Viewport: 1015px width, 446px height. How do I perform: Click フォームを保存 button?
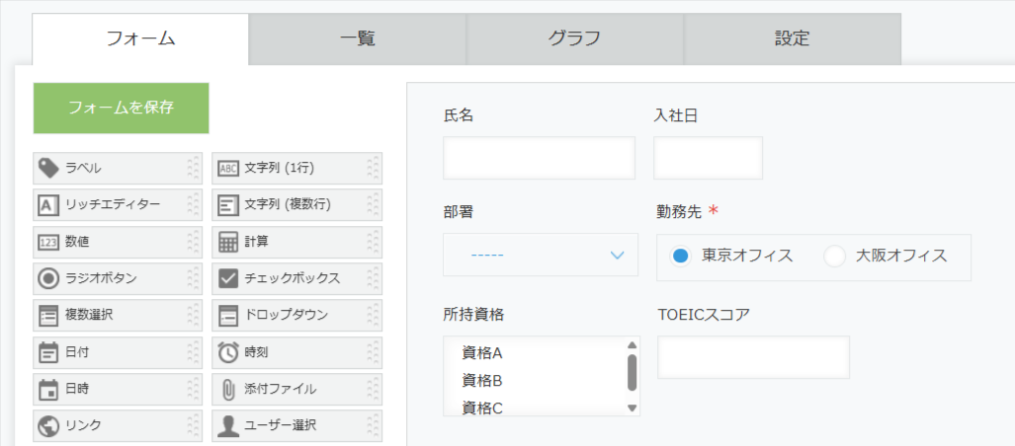click(x=121, y=108)
